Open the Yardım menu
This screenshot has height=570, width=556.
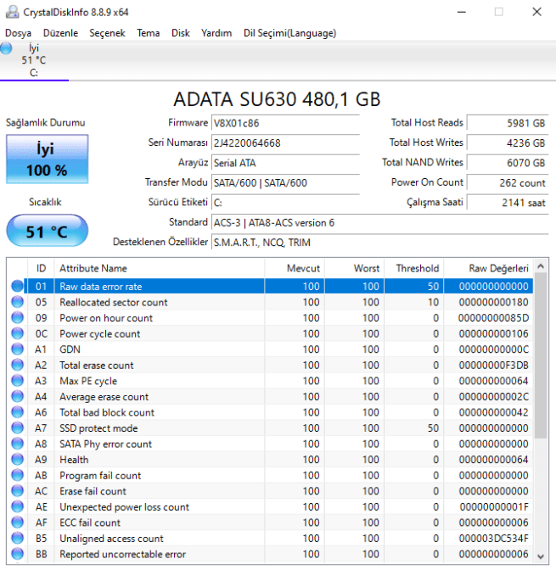[x=216, y=33]
